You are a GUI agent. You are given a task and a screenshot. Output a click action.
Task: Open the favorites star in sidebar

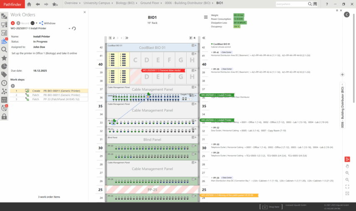4,58
